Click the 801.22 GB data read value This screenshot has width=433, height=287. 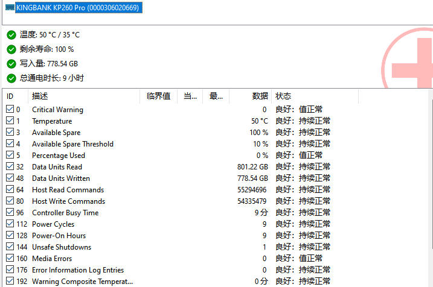pos(252,167)
